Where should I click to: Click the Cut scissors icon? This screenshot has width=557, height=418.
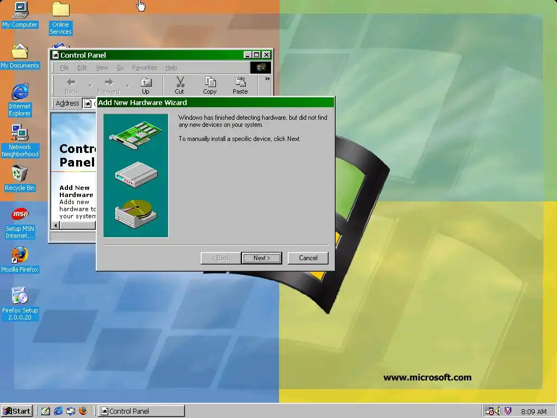coord(180,86)
